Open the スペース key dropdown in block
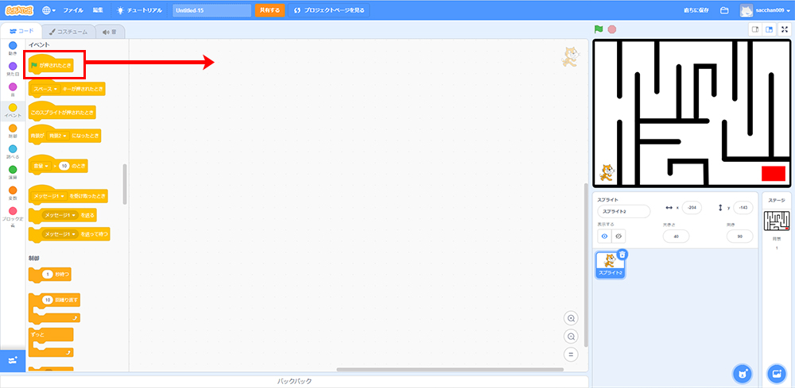 click(47, 89)
